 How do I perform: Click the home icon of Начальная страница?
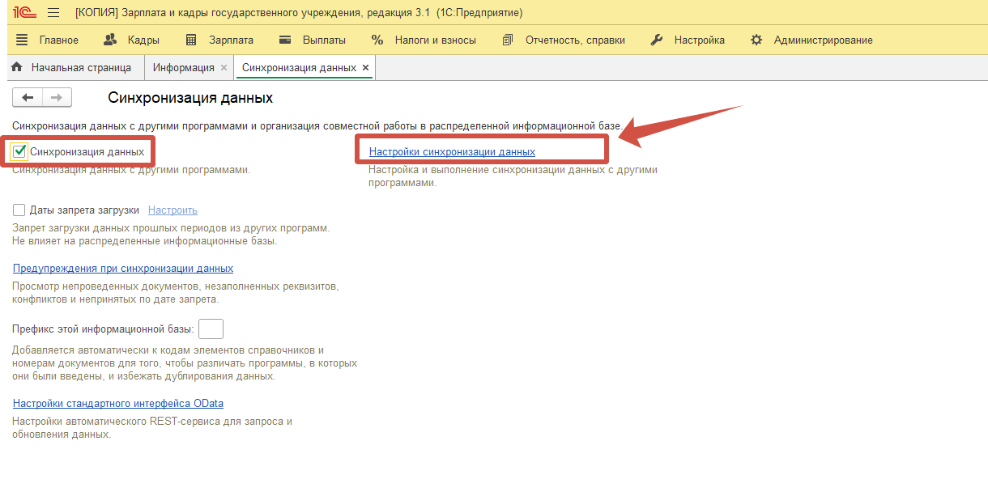click(16, 68)
